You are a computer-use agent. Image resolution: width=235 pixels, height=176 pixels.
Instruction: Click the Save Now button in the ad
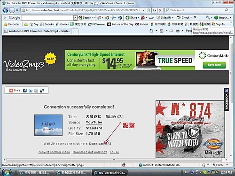point(214,65)
